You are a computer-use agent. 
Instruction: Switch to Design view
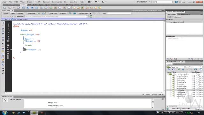[x=20, y=13]
